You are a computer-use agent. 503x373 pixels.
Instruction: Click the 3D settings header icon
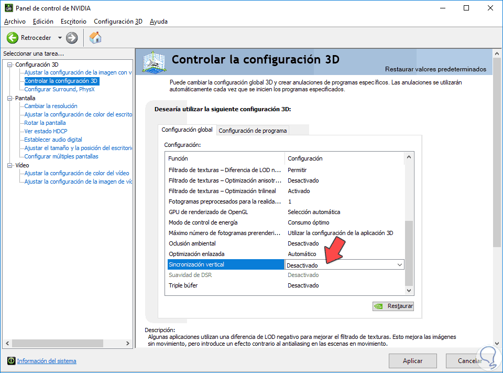pos(154,62)
